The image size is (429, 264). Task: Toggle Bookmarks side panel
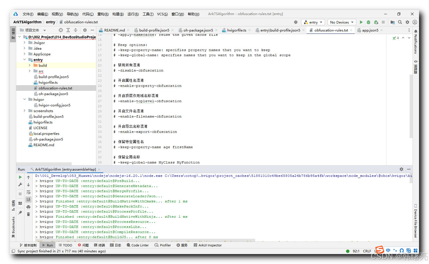point(13,227)
